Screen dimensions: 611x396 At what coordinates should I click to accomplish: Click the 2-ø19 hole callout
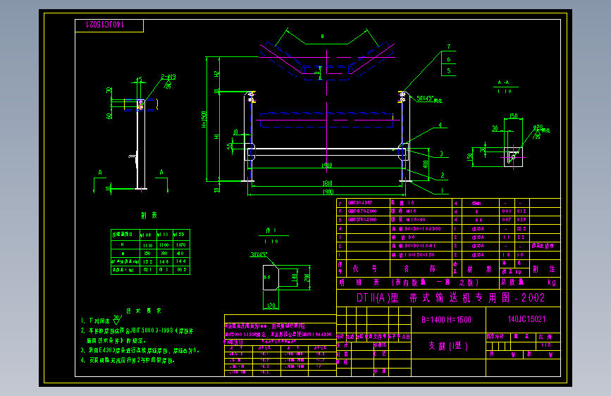168,77
